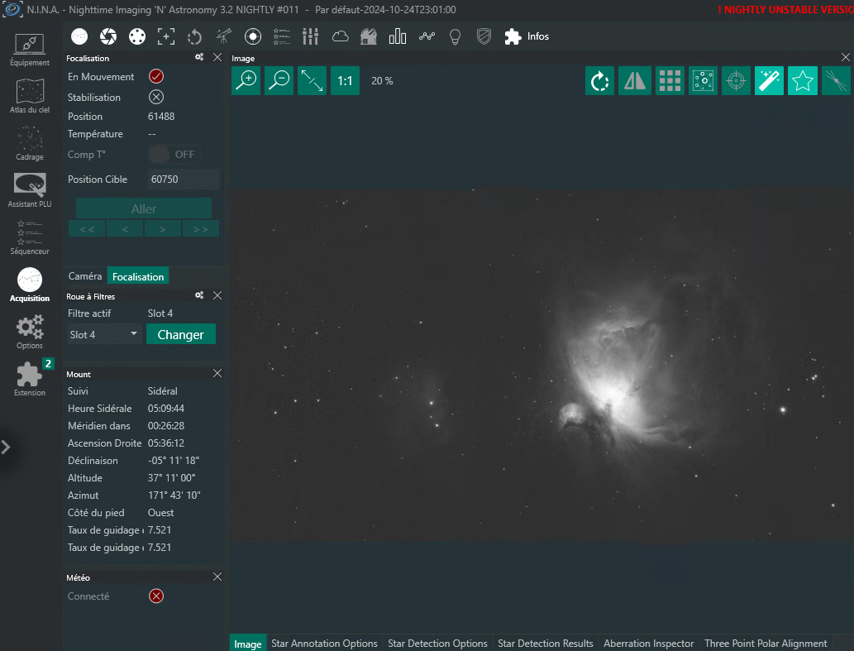Rotate the displayed image

599,80
